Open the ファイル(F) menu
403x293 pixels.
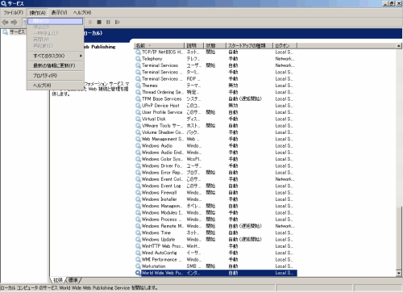13,13
